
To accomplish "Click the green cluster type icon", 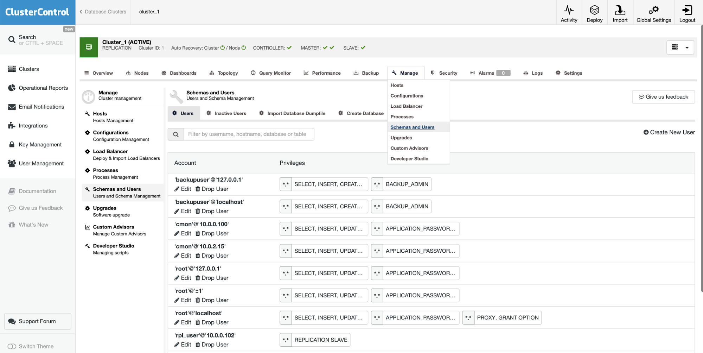I will pyautogui.click(x=89, y=48).
